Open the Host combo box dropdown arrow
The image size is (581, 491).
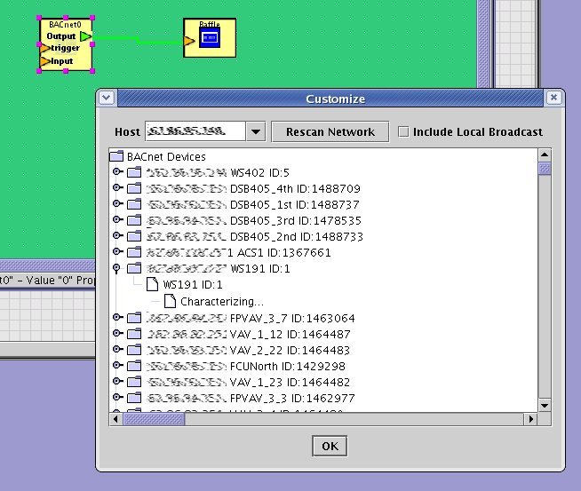click(x=256, y=131)
